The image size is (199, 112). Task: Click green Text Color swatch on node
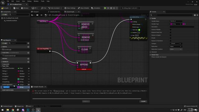click(x=139, y=30)
